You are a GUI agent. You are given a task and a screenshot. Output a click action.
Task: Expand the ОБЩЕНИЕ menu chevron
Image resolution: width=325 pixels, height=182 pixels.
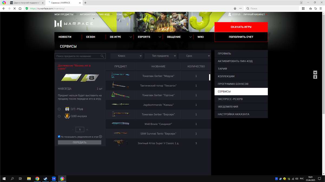pyautogui.click(x=190, y=37)
